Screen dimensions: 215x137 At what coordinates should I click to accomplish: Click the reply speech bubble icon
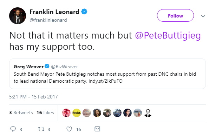[13, 129]
